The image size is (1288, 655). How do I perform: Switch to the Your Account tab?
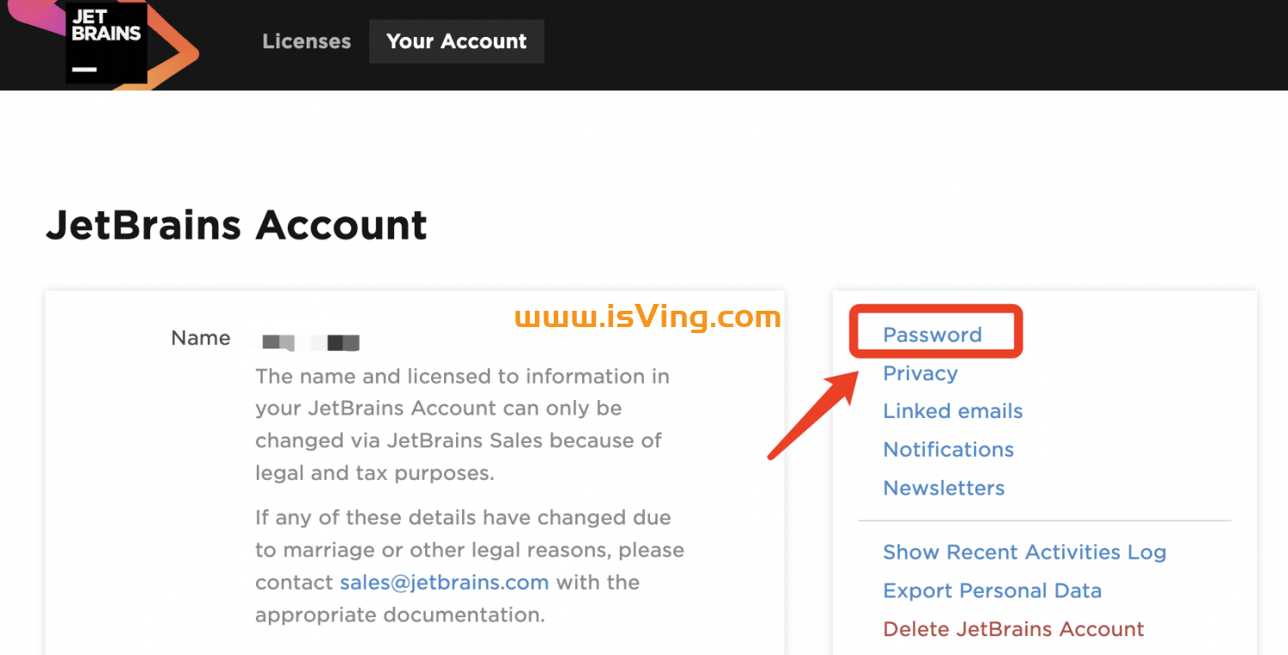point(456,41)
